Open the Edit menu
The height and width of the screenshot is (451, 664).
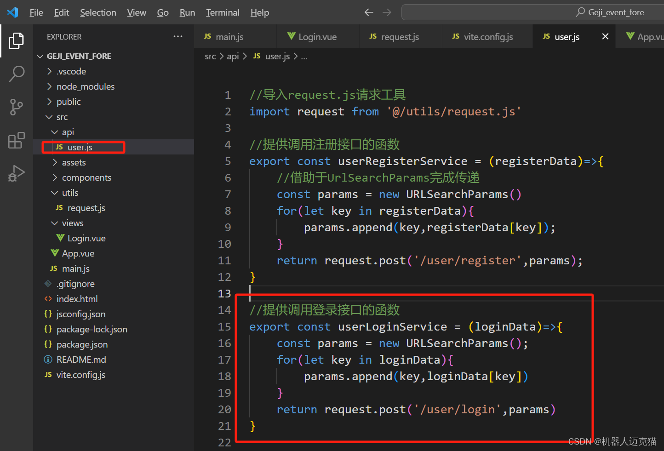62,12
